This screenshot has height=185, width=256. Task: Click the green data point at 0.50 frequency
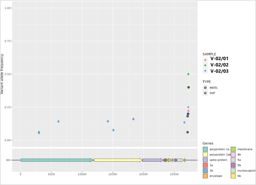(188, 74)
